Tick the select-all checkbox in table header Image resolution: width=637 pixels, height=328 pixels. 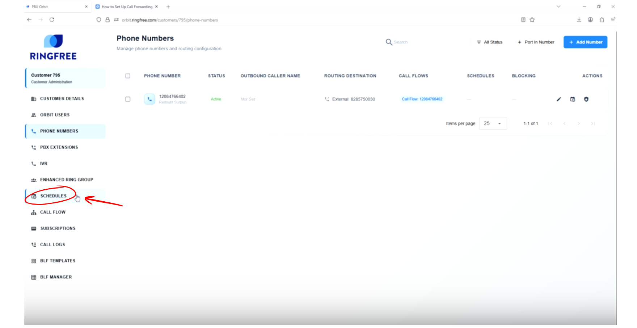coord(128,76)
